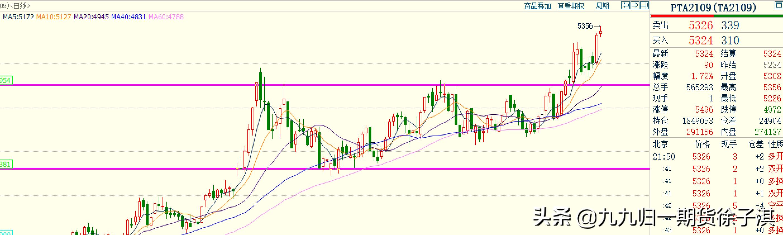Open the 商品叠加 overlay link
This screenshot has width=783, height=235.
(538, 6)
